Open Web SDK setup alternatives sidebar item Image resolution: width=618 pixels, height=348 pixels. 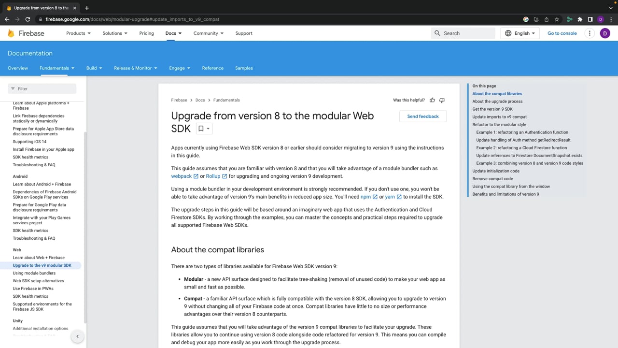[39, 281]
